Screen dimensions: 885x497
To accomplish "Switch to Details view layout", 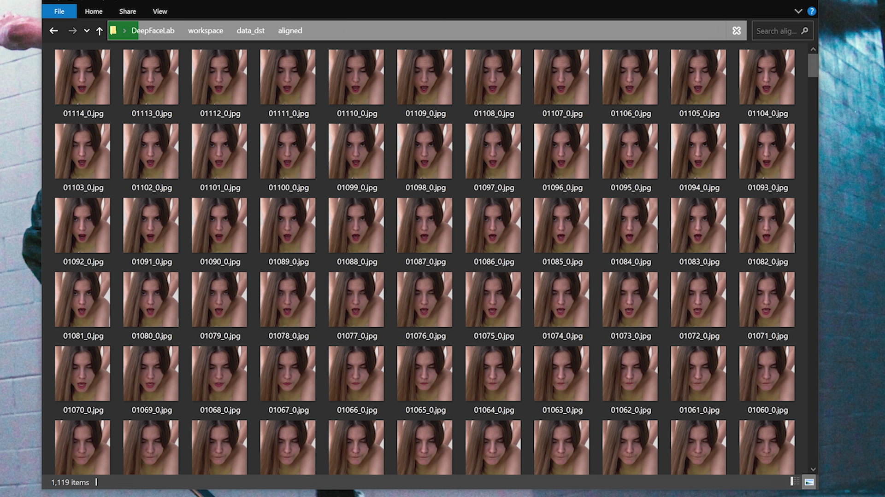I will click(x=795, y=481).
